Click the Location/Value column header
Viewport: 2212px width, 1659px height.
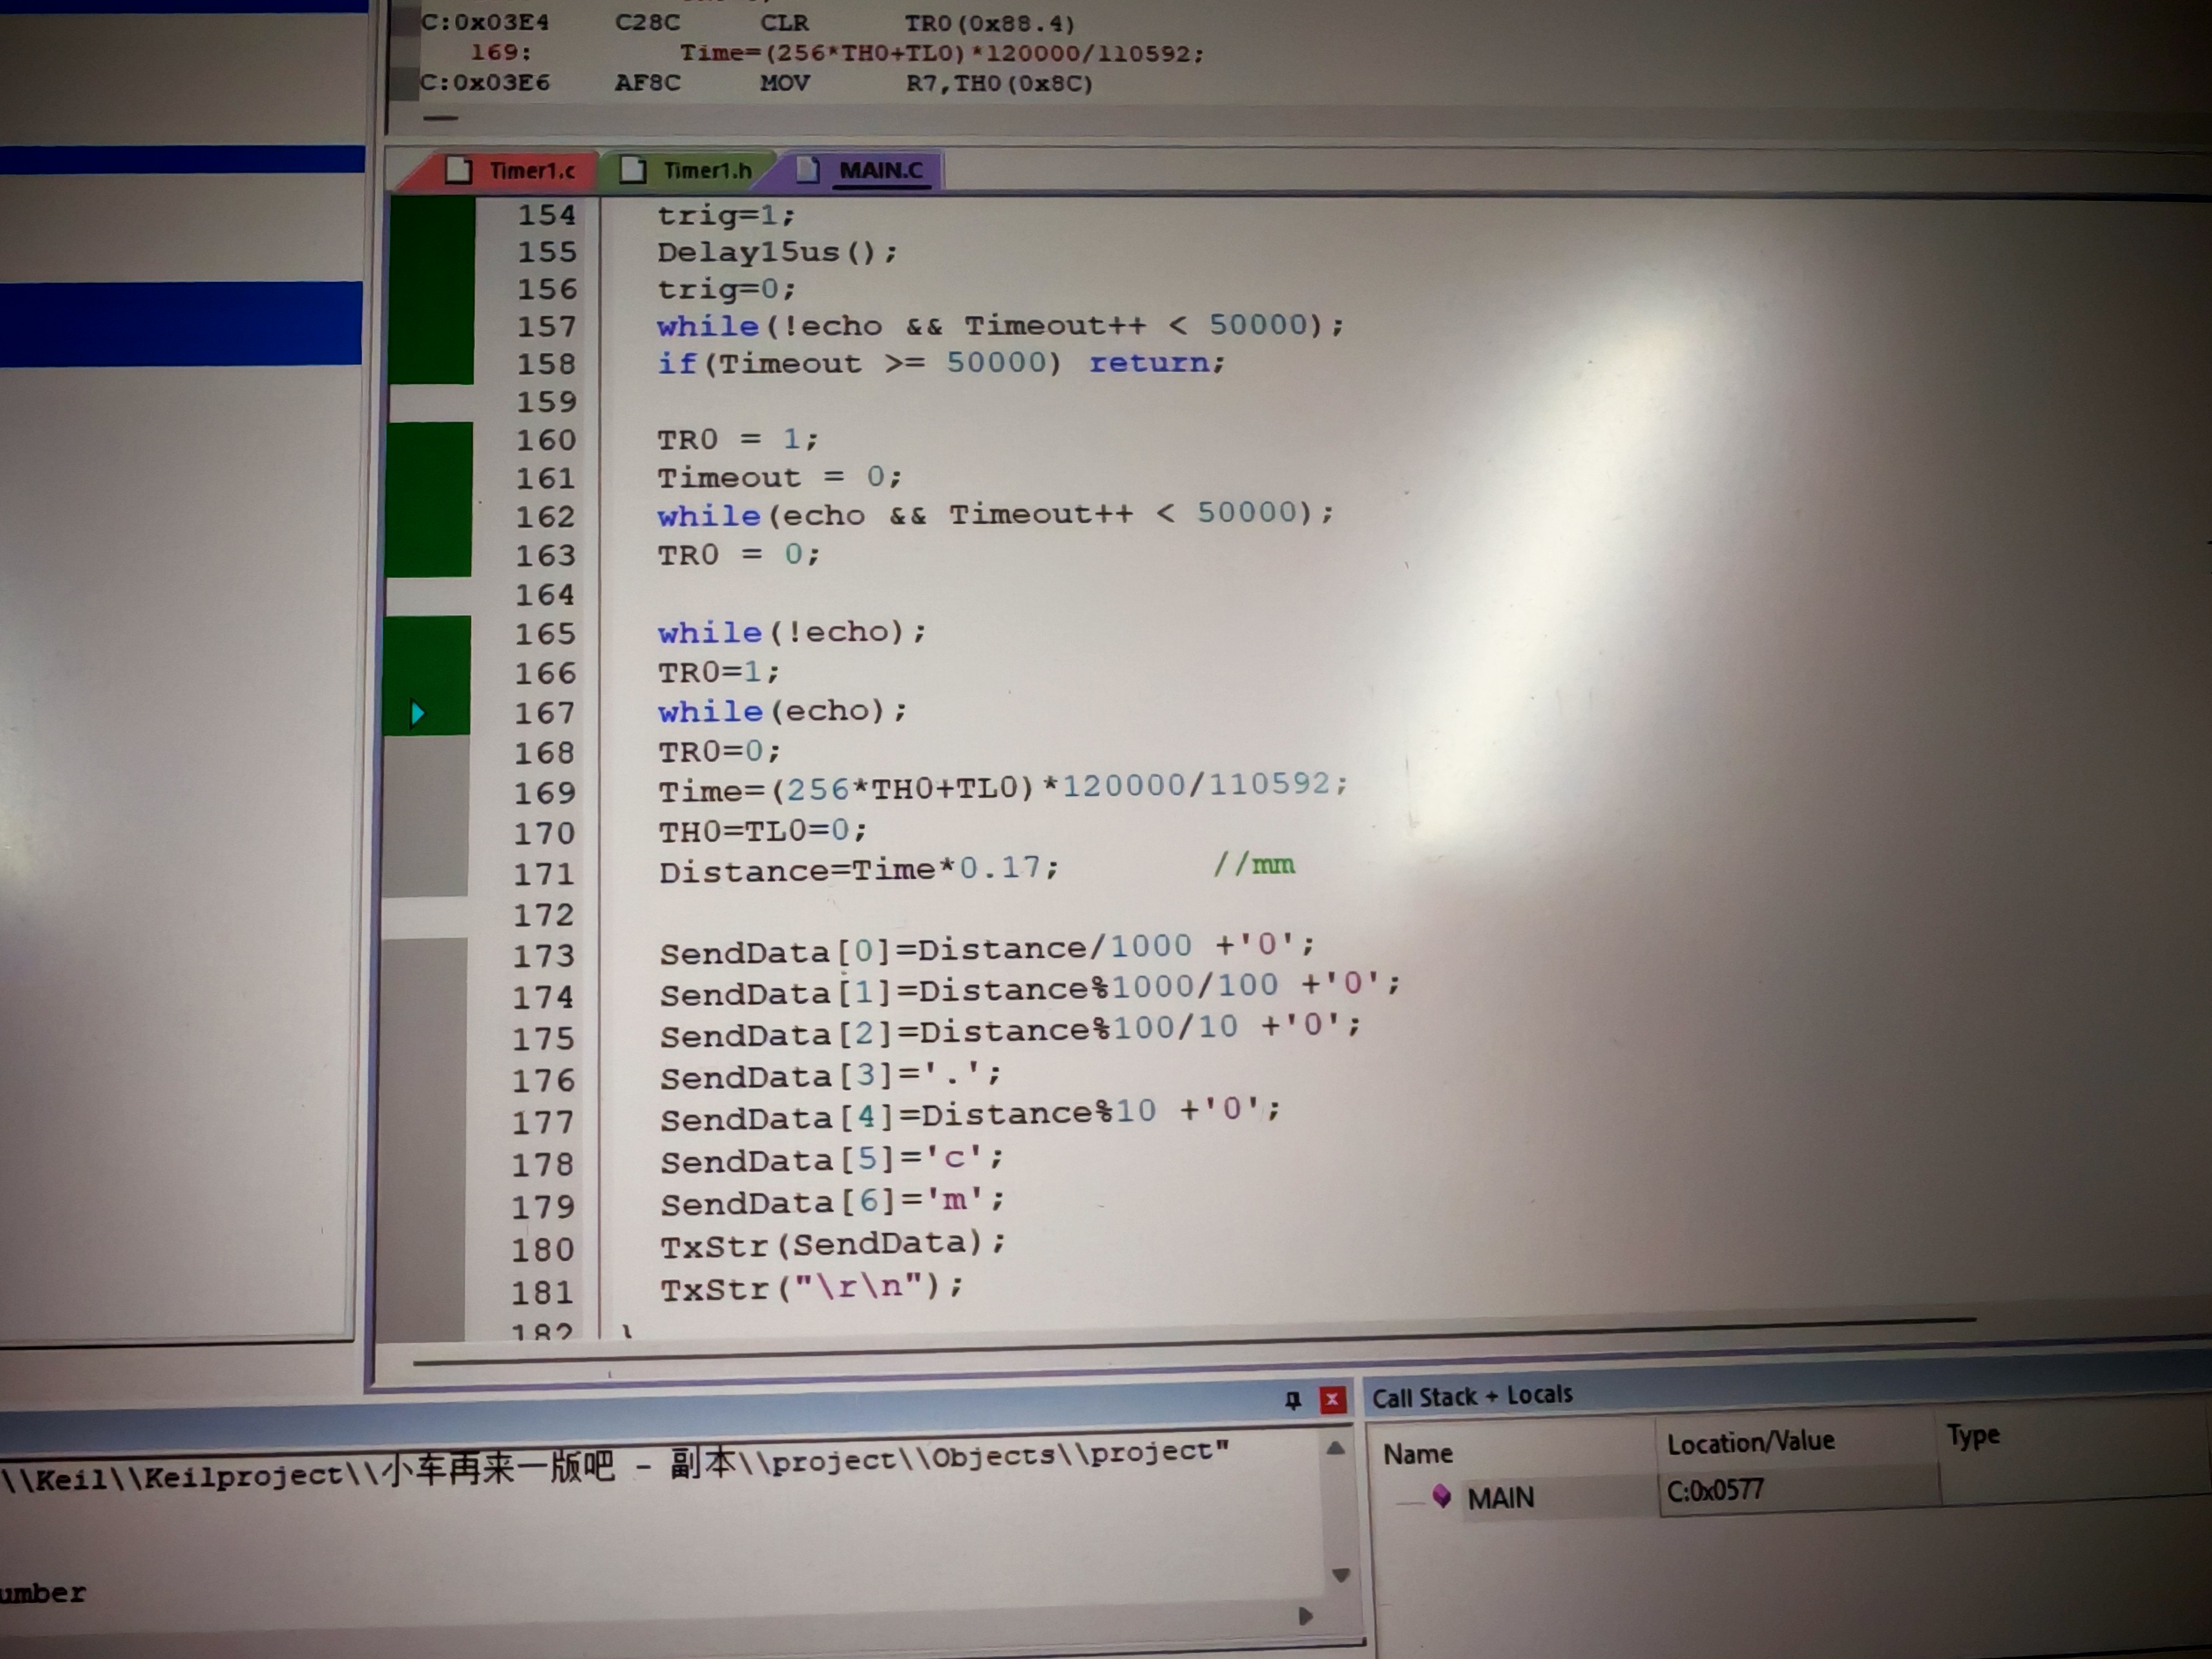pyautogui.click(x=1750, y=1441)
